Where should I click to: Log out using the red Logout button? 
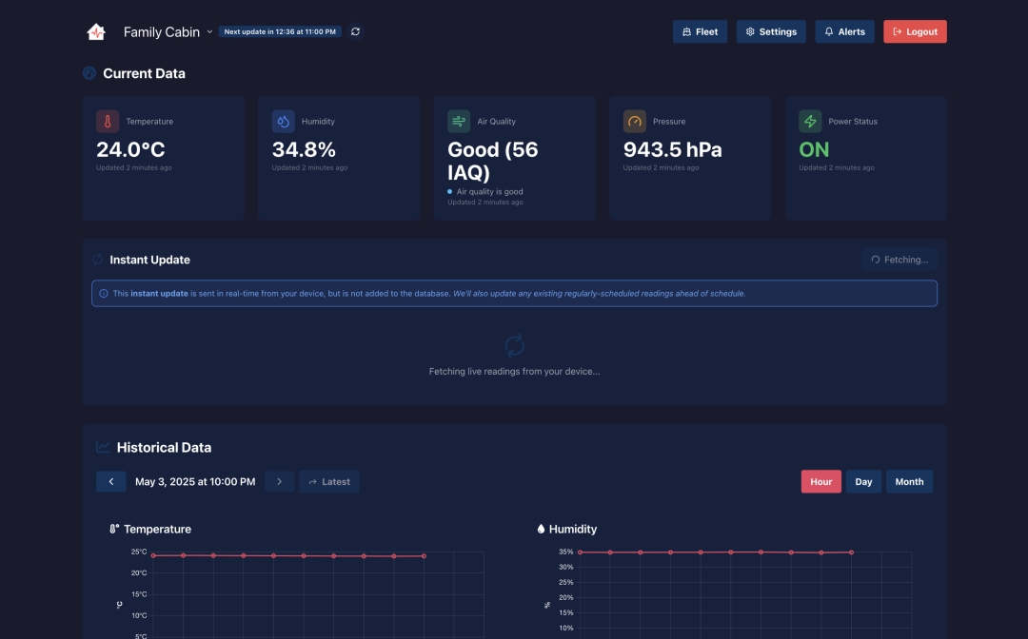[x=915, y=31]
